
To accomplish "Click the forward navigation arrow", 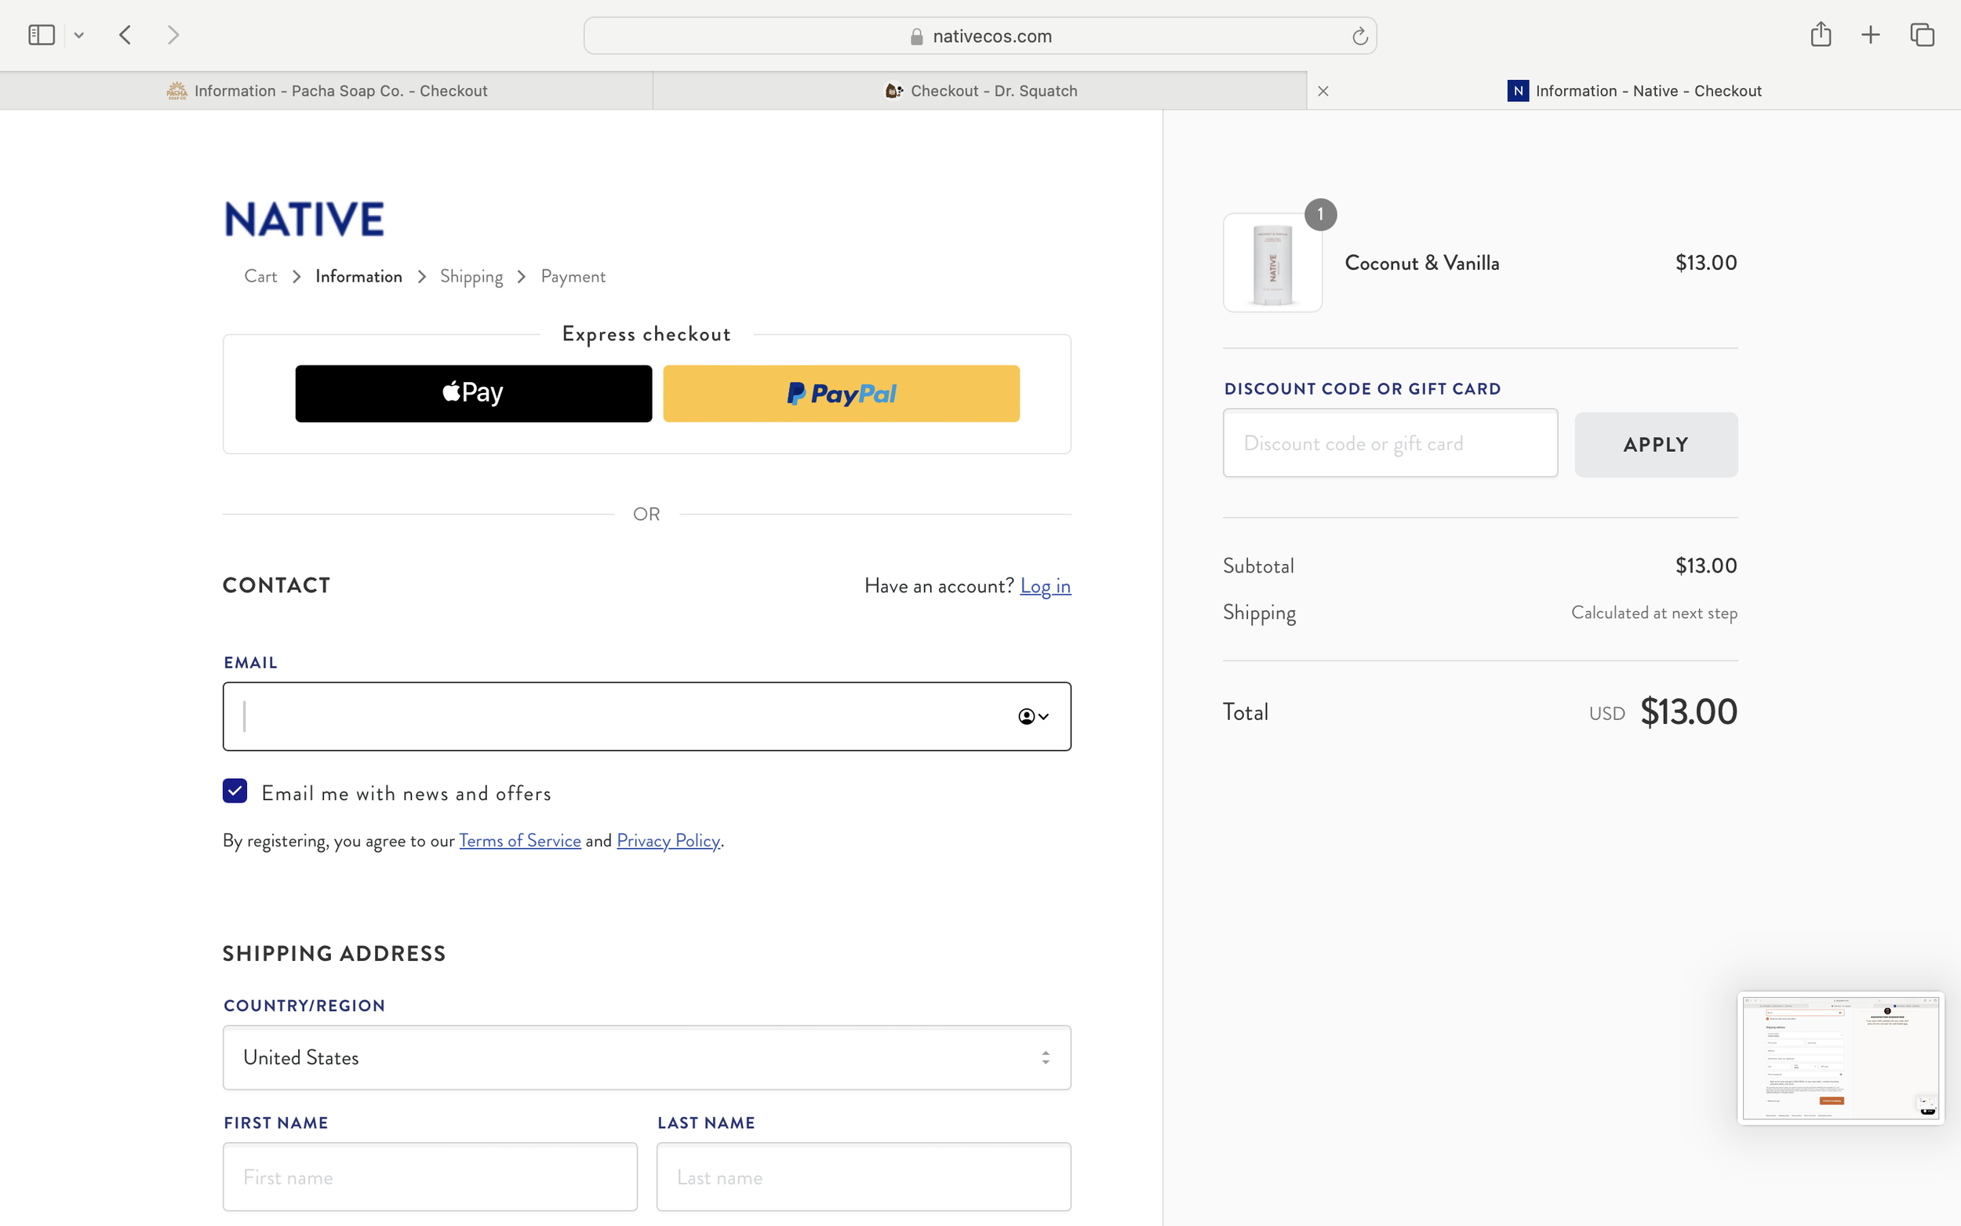I will click(172, 34).
